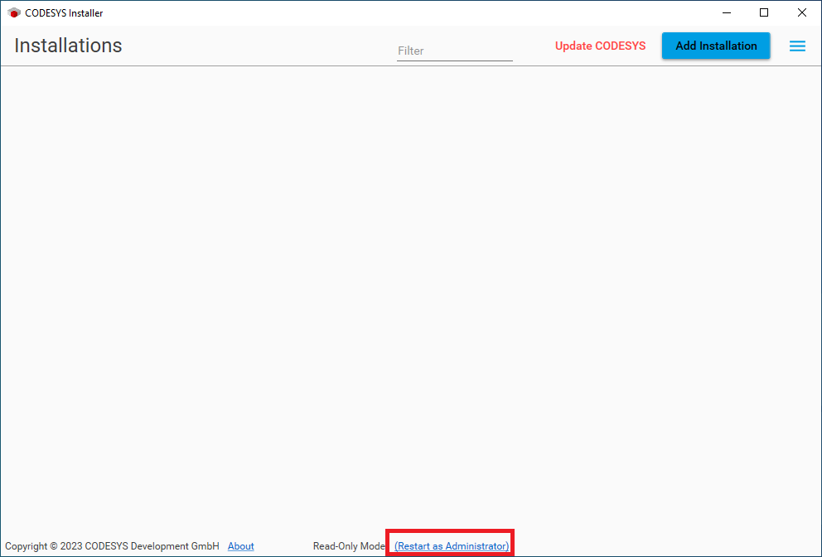Click the copyright notice in the footer
The width and height of the screenshot is (822, 557).
click(112, 546)
